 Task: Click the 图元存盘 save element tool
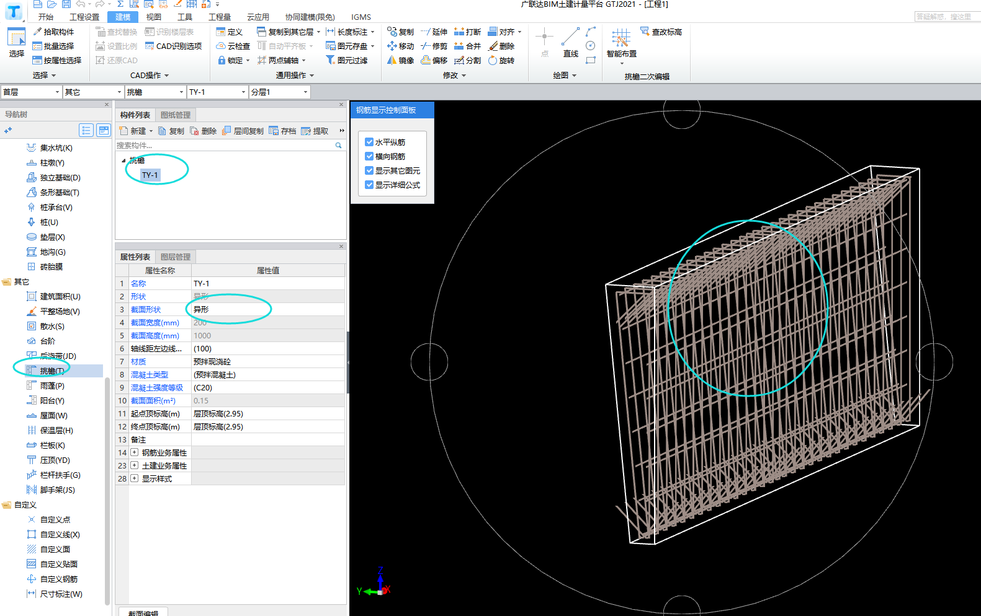[351, 46]
